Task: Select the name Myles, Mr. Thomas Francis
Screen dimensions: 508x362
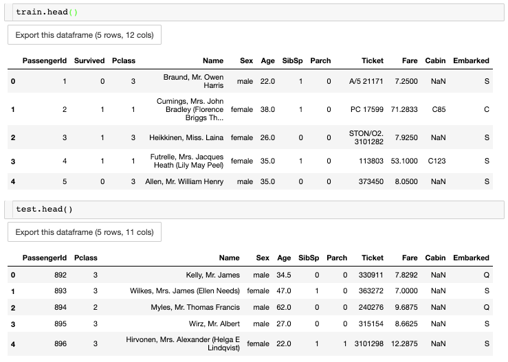Action: pos(195,307)
